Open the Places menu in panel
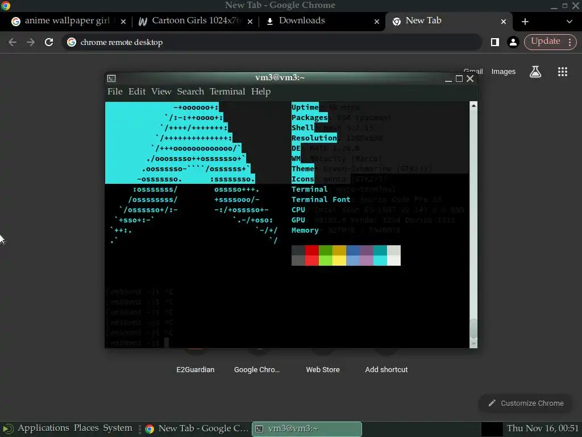The height and width of the screenshot is (437, 582). pyautogui.click(x=86, y=428)
